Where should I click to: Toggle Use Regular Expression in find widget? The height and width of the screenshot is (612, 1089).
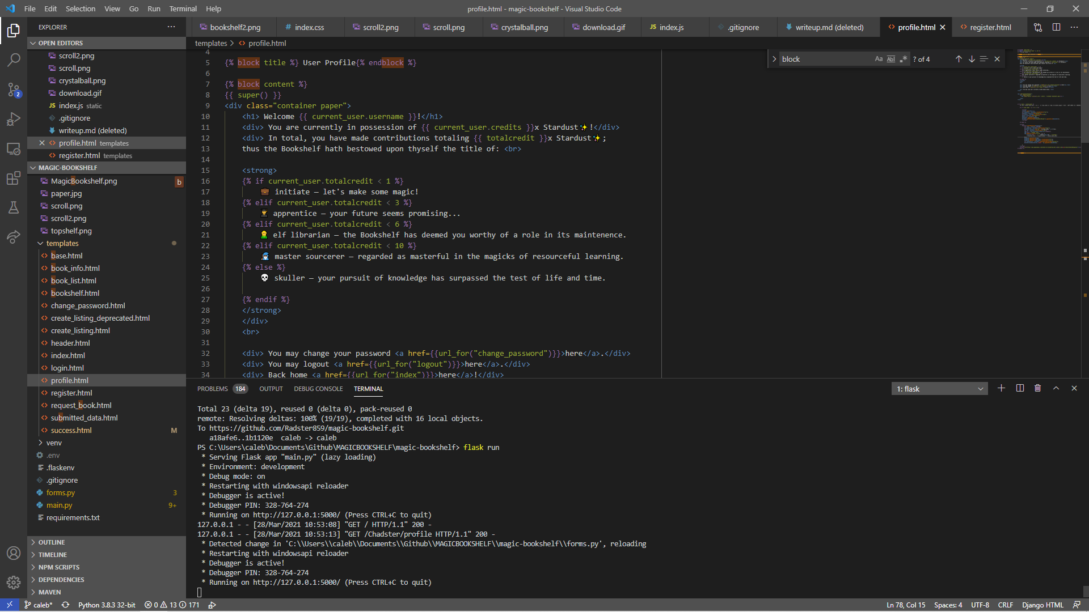(904, 59)
